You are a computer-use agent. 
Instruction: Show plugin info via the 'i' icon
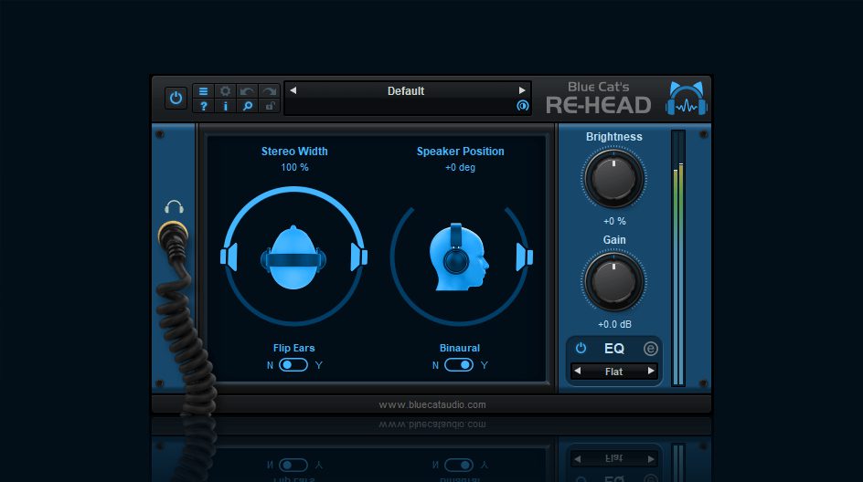point(225,107)
